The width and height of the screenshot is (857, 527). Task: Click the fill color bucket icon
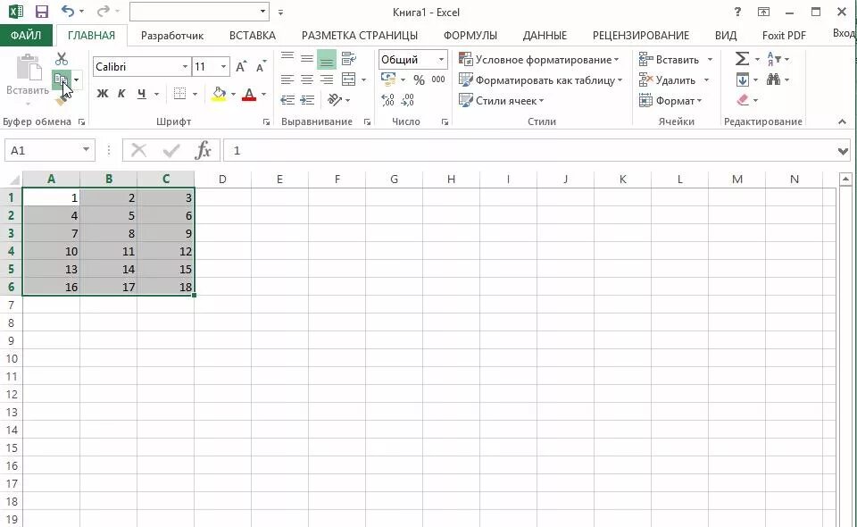coord(220,94)
